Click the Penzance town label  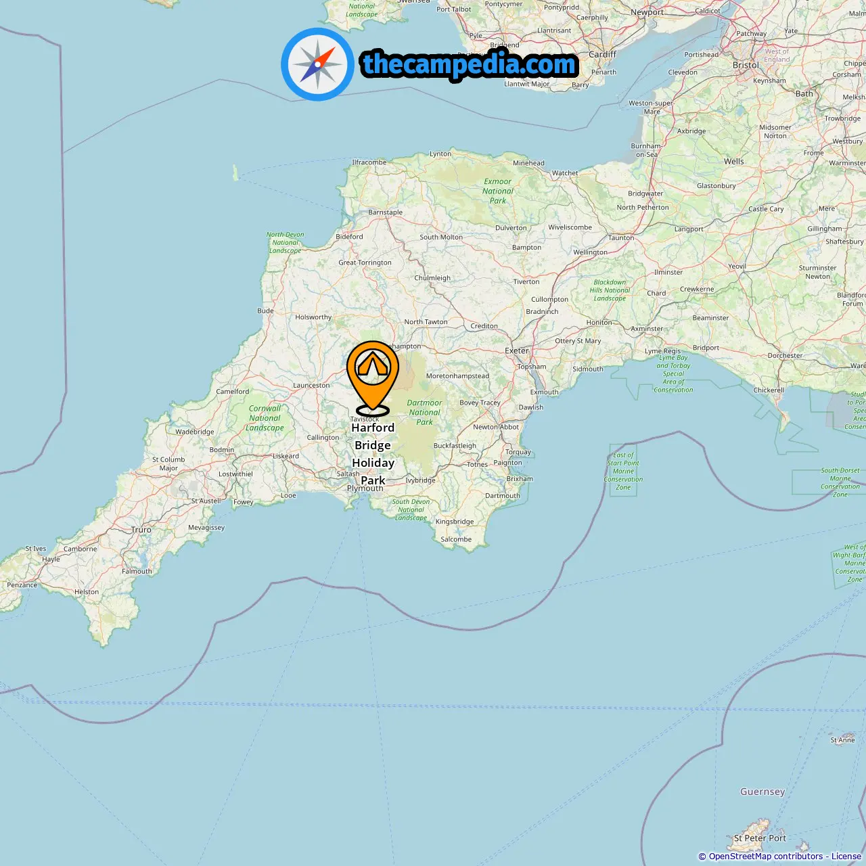click(22, 585)
